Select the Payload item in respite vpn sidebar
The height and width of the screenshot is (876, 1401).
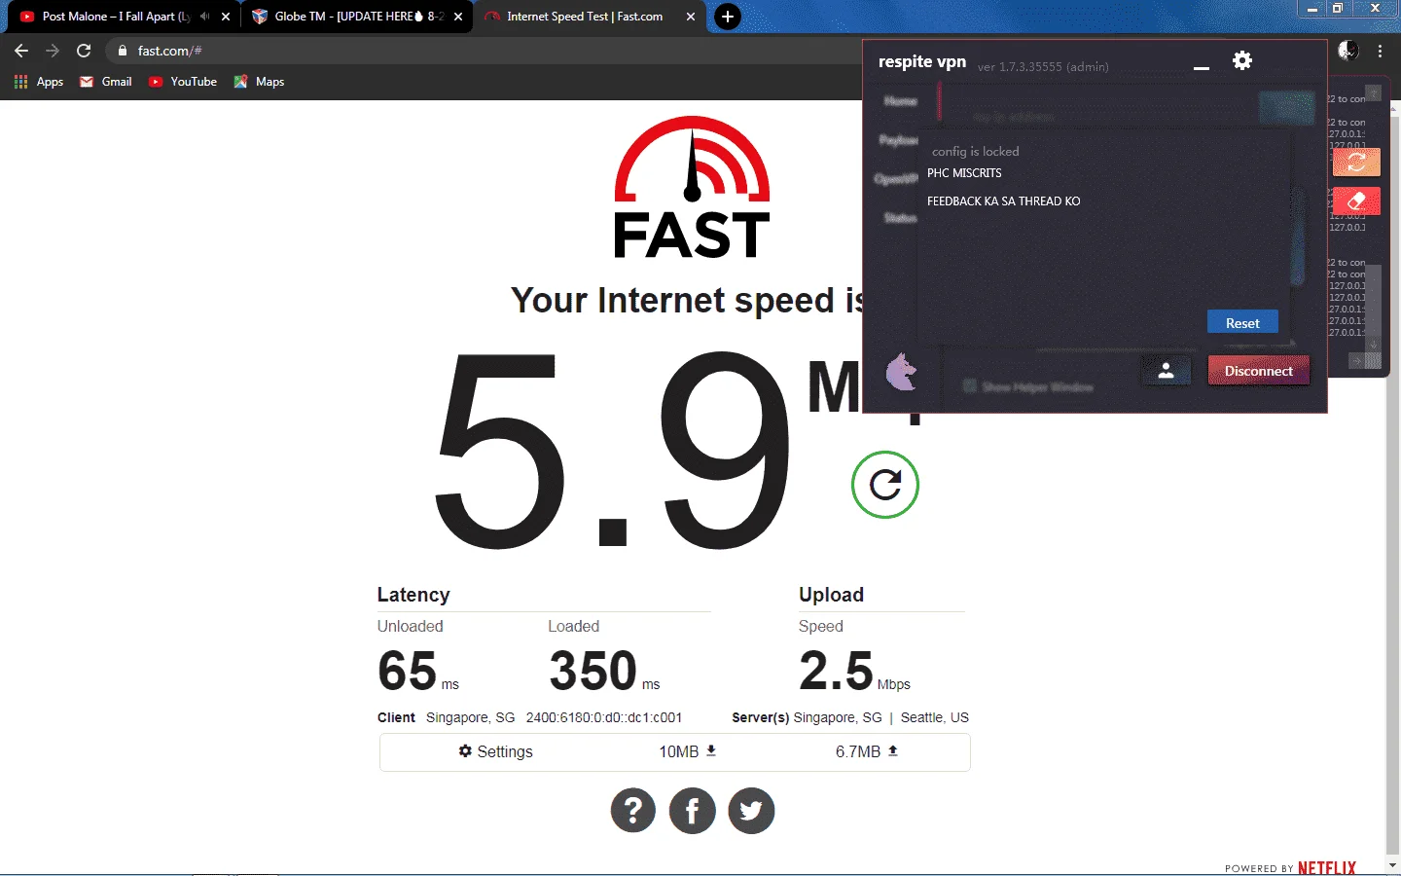[x=898, y=140]
